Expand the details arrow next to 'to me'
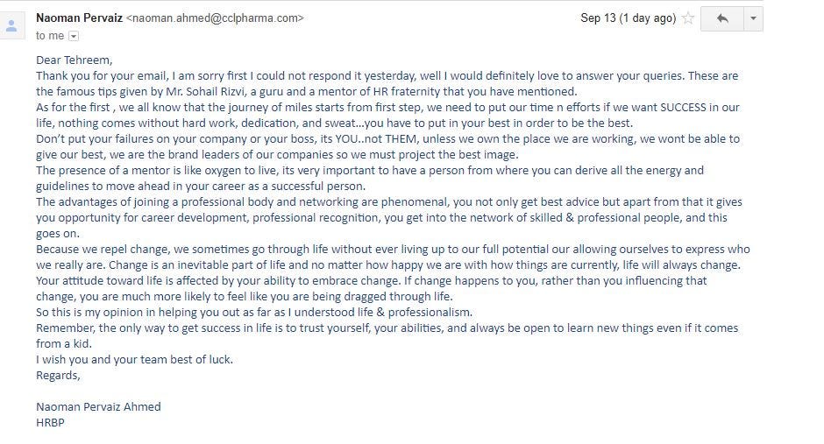The width and height of the screenshot is (824, 444). click(74, 36)
